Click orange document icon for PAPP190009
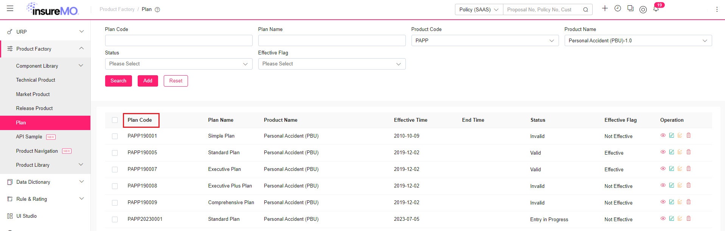 pos(680,202)
